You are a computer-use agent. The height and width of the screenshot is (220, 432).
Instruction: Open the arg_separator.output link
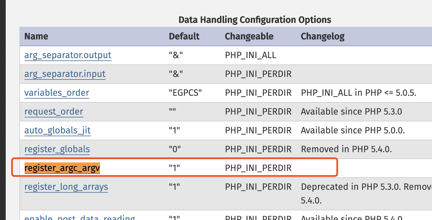68,55
